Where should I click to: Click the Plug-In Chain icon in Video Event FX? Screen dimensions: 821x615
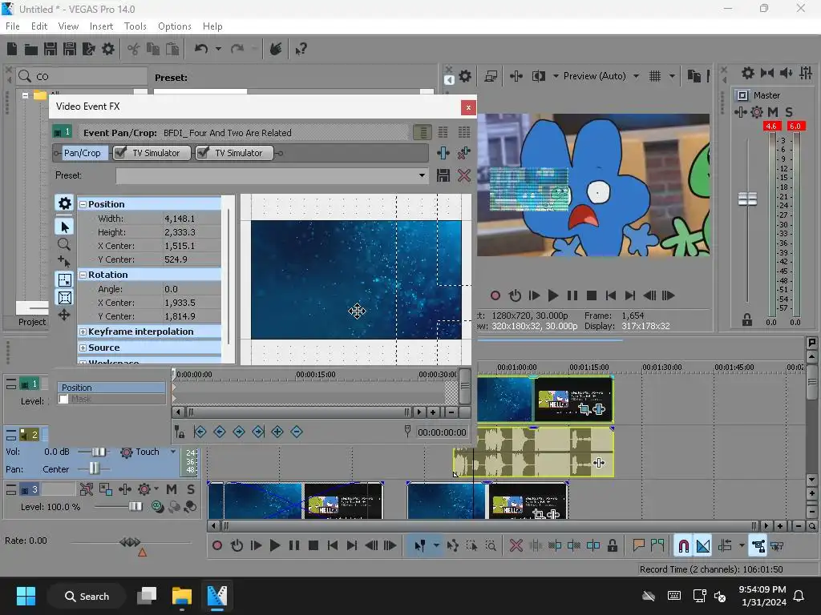point(443,153)
